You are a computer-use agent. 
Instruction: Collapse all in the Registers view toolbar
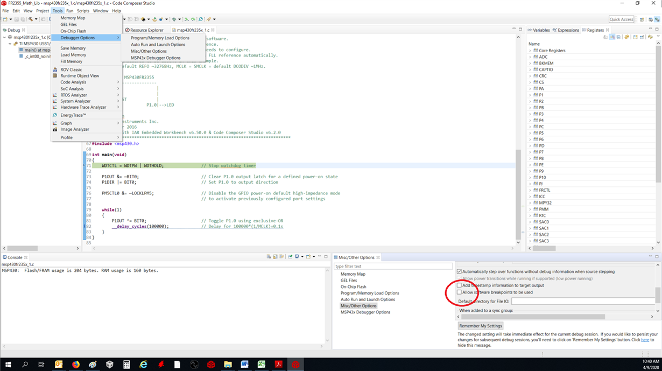point(619,37)
